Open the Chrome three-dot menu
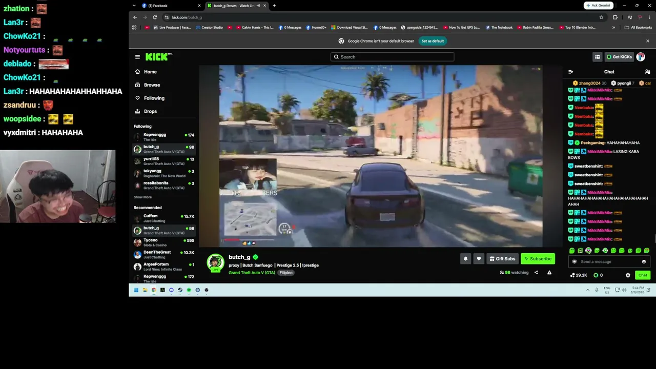 [x=649, y=17]
